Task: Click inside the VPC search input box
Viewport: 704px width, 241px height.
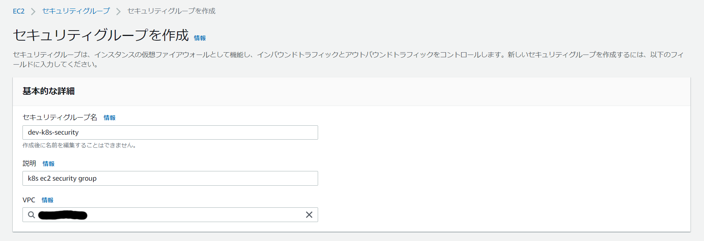Action: click(194, 215)
